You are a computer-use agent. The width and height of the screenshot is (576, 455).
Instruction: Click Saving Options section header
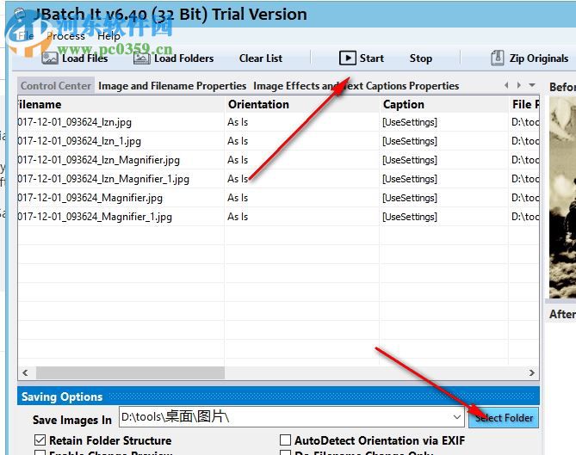point(278,397)
